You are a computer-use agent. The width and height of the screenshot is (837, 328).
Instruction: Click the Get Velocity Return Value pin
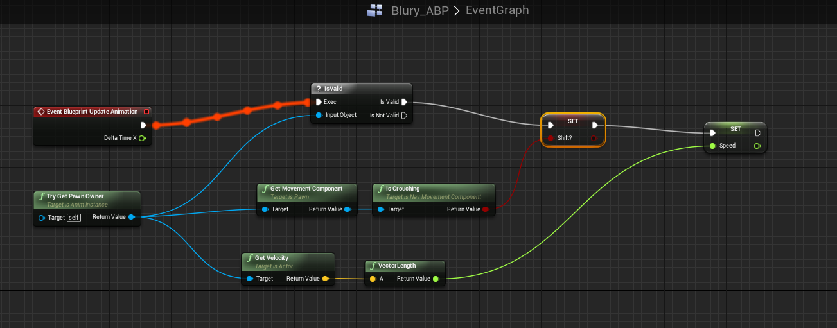(x=325, y=279)
